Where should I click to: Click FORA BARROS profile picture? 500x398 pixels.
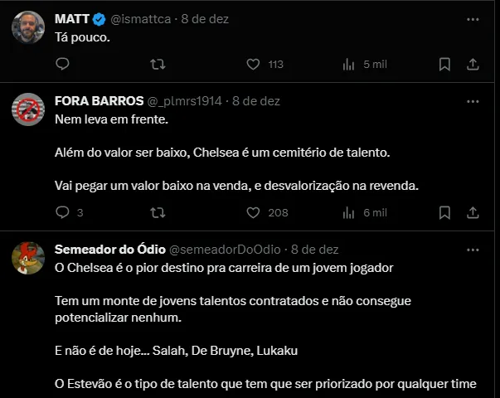click(x=28, y=109)
